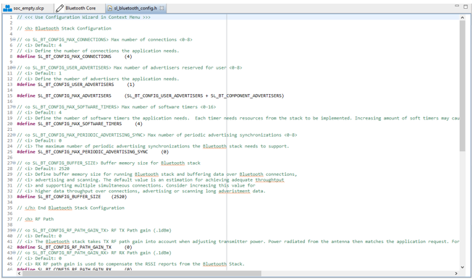This screenshot has width=472, height=280.
Task: Click '#define SL_BT_CONFIG_MAX_SOFTWARE_TIMERS (4)' line
Action: (80, 124)
